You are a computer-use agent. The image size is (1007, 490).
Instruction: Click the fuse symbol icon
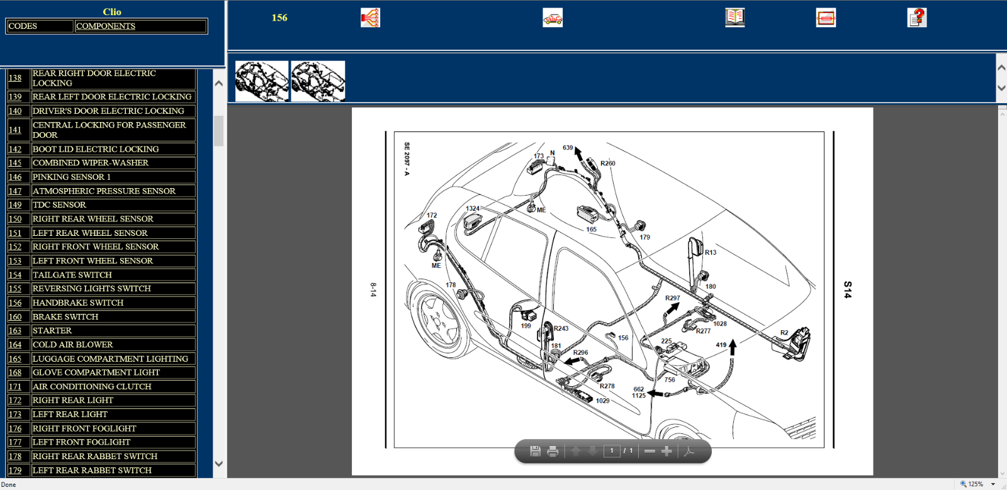826,18
